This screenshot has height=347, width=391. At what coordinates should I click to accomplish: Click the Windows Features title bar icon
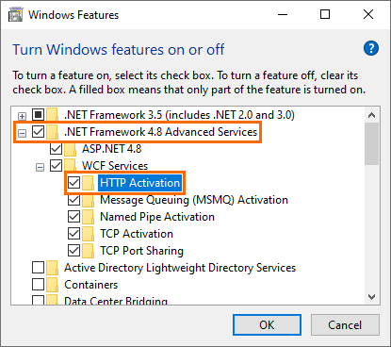tap(15, 15)
